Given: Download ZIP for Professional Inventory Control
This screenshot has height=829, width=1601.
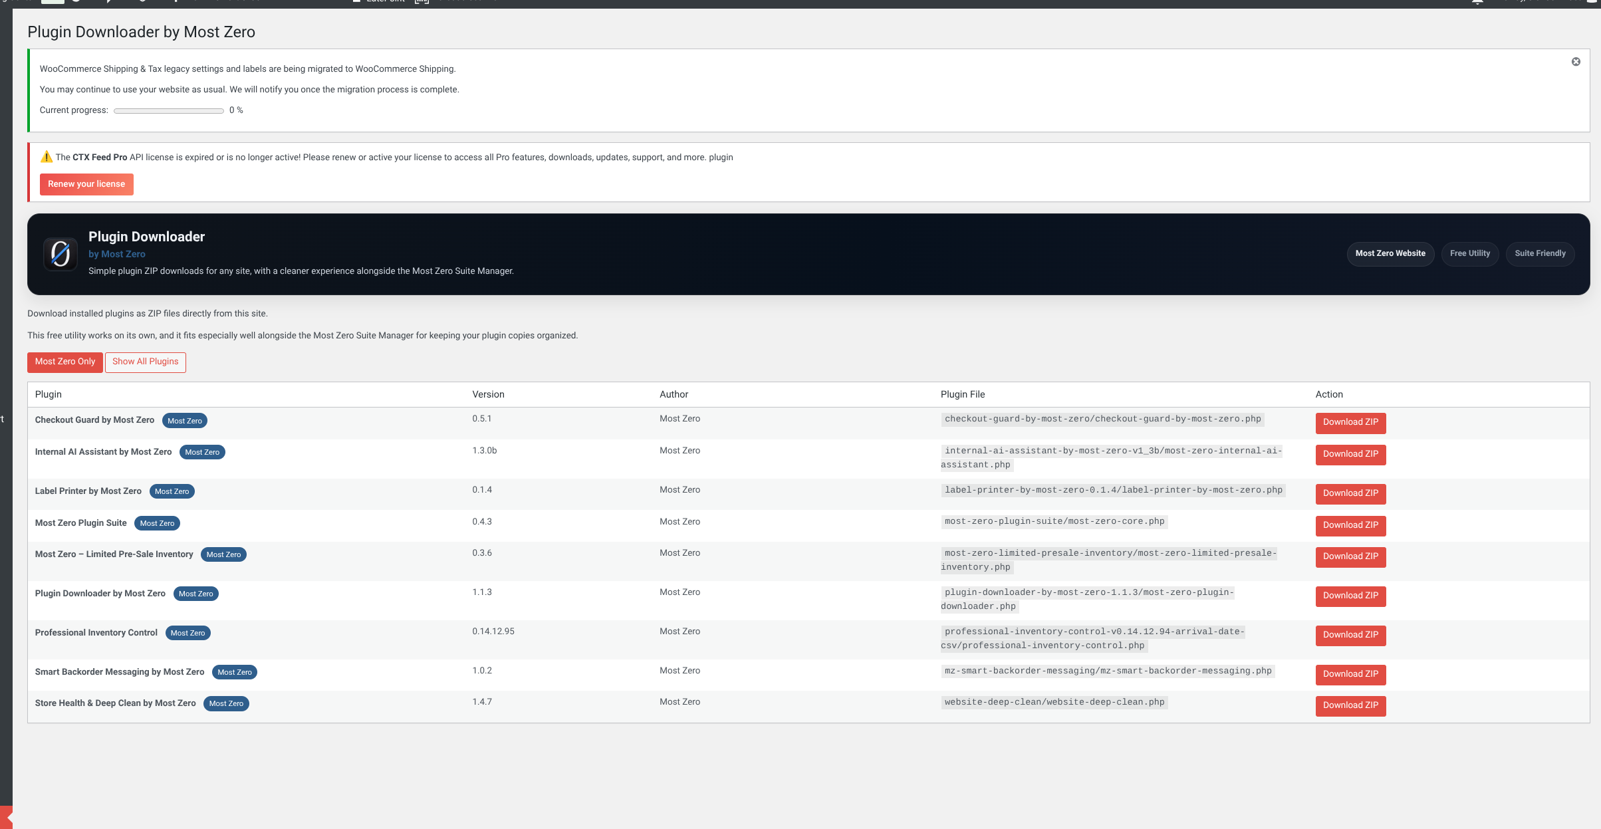Looking at the screenshot, I should coord(1350,636).
